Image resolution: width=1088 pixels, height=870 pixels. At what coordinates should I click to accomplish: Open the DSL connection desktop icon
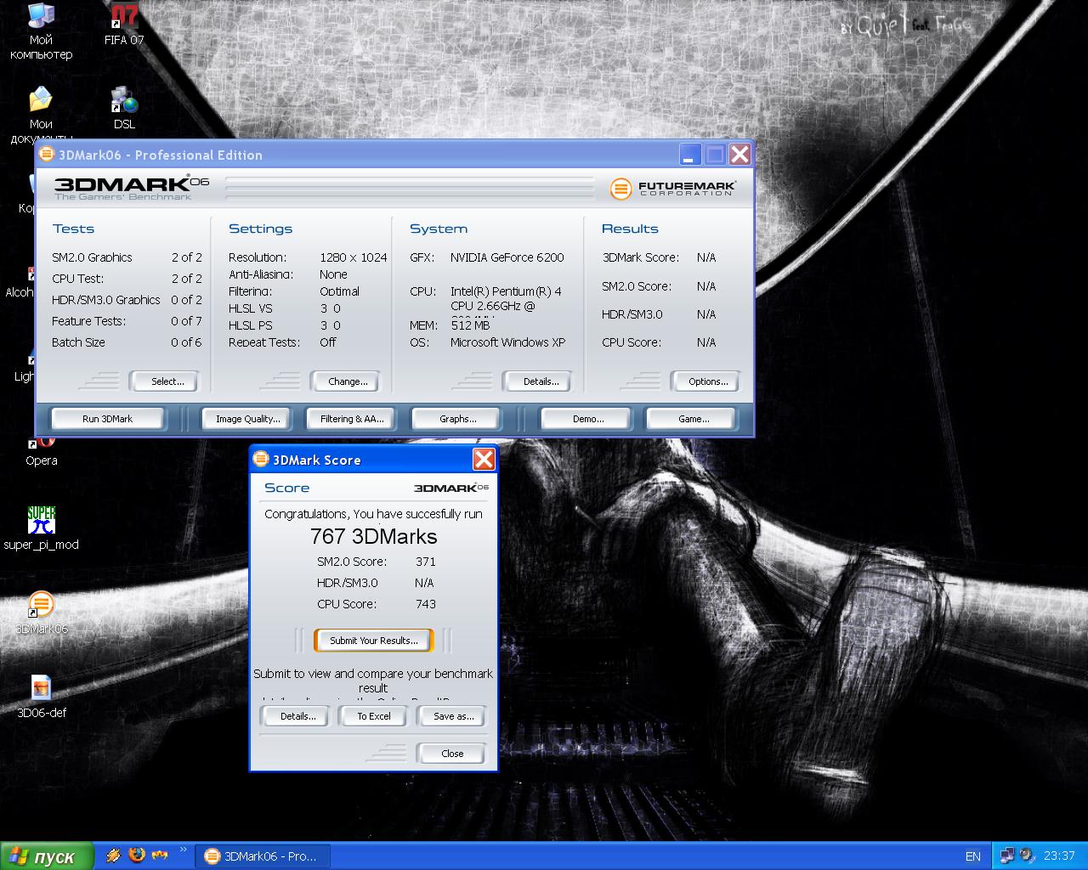point(124,108)
